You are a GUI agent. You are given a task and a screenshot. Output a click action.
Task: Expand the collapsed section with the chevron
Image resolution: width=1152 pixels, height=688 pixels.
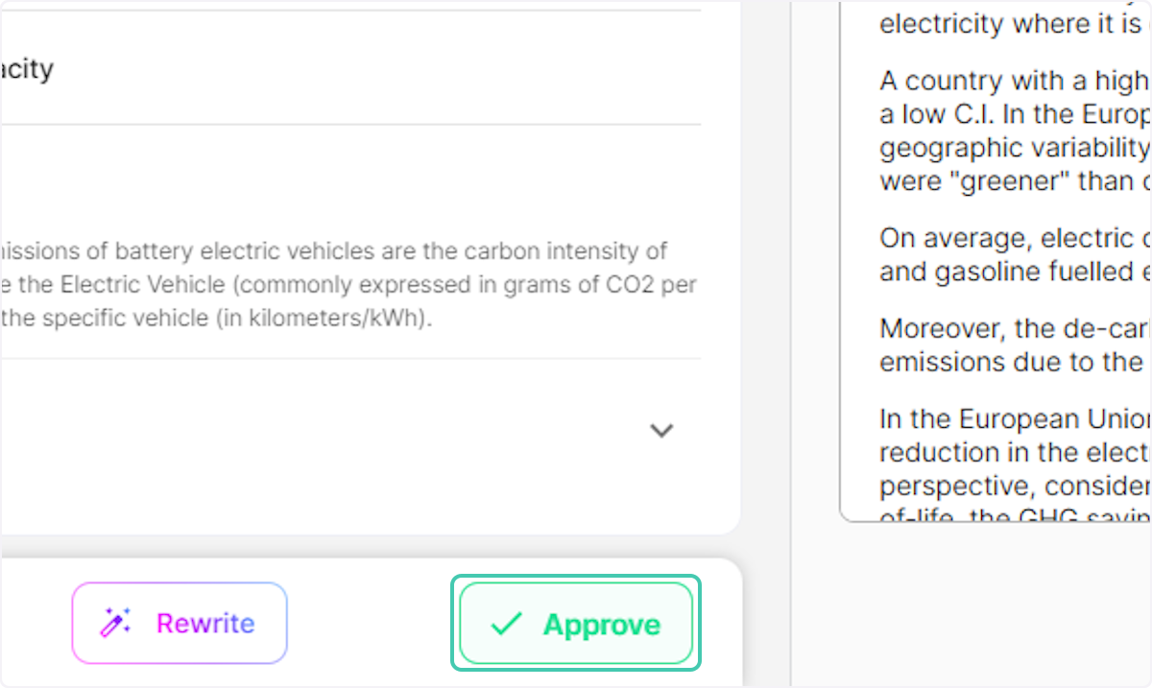[x=661, y=430]
